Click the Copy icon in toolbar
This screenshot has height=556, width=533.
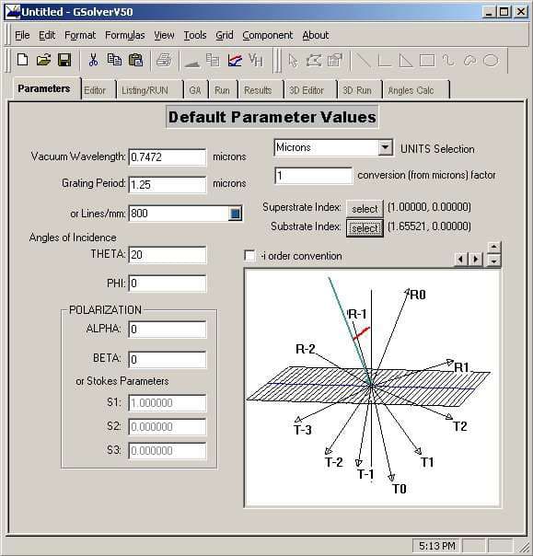(114, 60)
